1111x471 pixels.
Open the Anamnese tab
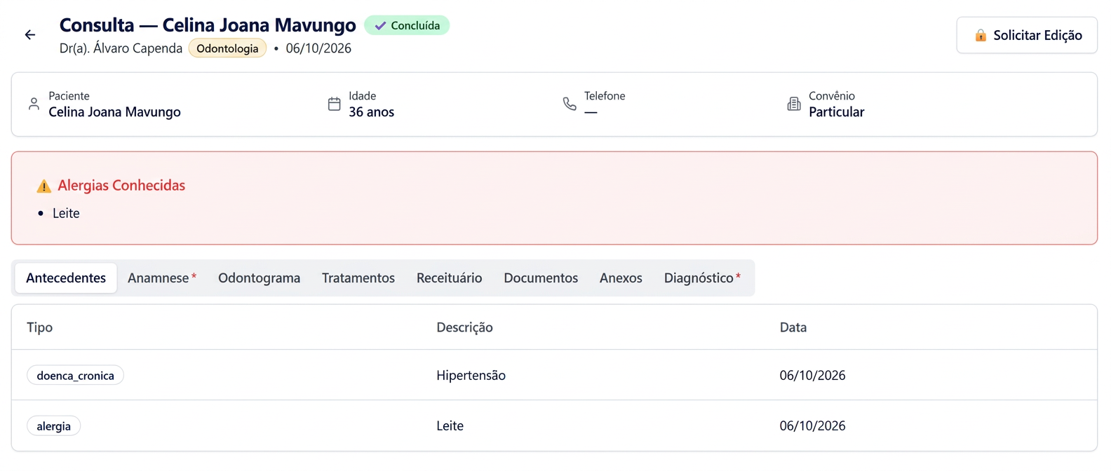coord(162,278)
